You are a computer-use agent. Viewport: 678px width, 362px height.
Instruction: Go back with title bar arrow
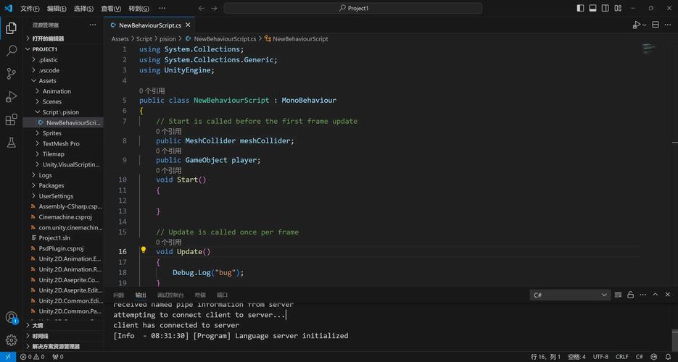click(x=202, y=8)
